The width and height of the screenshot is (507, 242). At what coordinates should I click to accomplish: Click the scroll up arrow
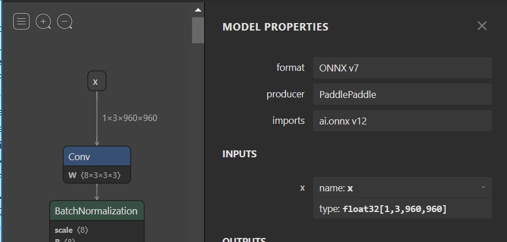(198, 10)
